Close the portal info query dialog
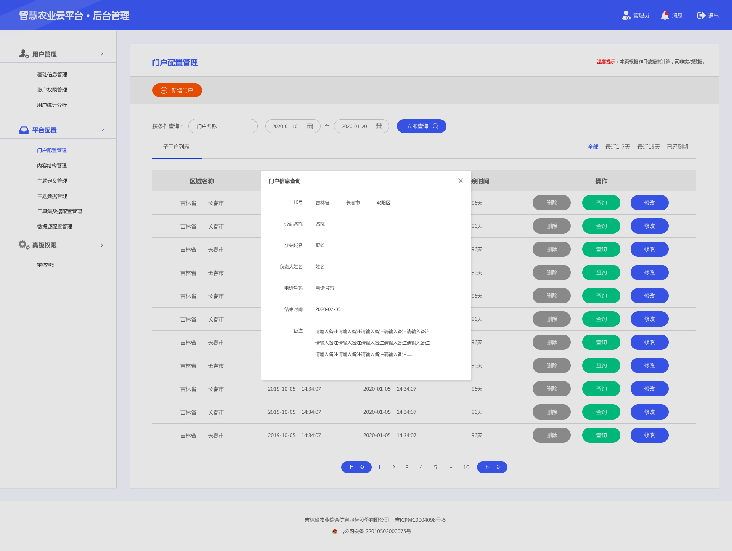 (x=461, y=181)
